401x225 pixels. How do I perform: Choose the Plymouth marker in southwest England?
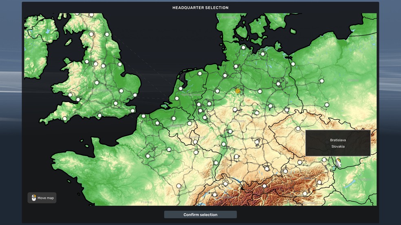(65, 119)
